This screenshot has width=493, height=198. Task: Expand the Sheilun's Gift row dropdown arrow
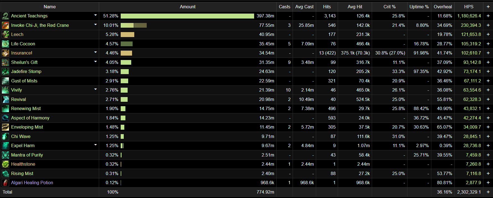pyautogui.click(x=95, y=62)
